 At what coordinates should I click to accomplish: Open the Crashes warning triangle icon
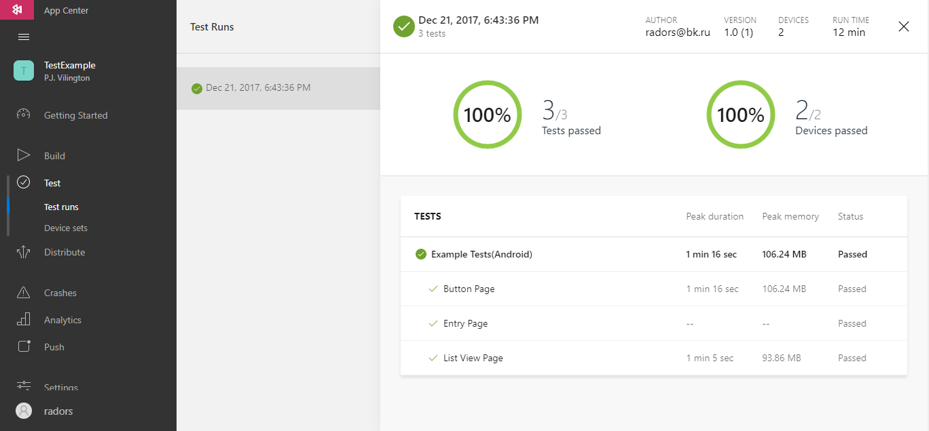24,293
